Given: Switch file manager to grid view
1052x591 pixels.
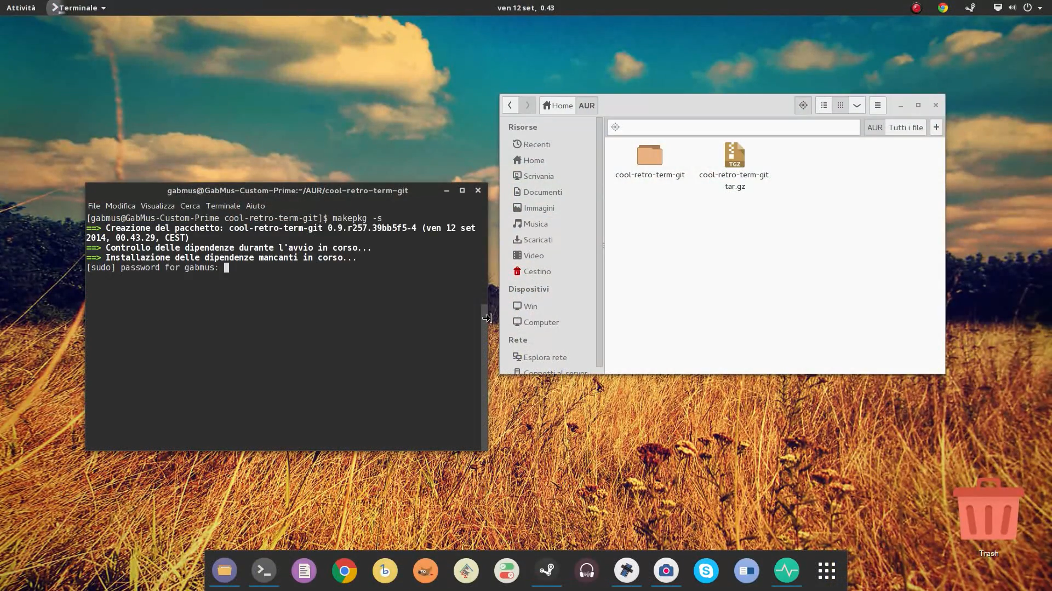Looking at the screenshot, I should (x=841, y=105).
